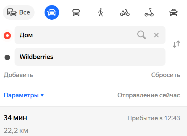187x136 pixels.
Task: Select the car driving route mode
Action: (x=52, y=12)
